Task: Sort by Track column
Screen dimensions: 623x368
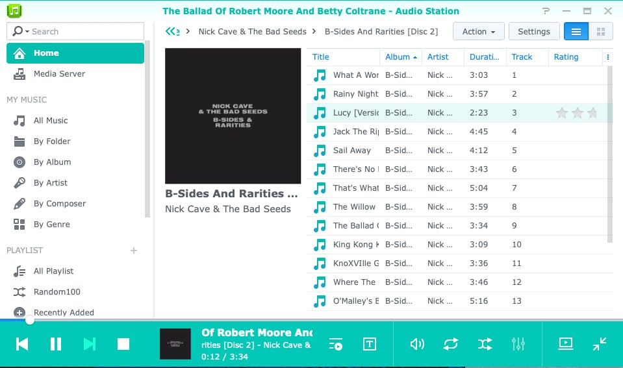Action: [528, 56]
